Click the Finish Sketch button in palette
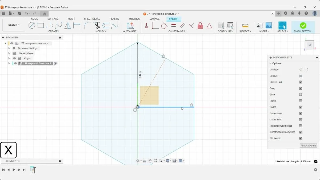Image resolution: width=320 pixels, height=180 pixels. click(308, 146)
